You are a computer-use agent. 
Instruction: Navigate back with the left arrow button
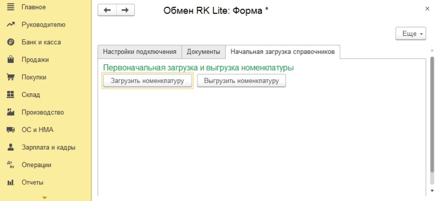tap(107, 10)
